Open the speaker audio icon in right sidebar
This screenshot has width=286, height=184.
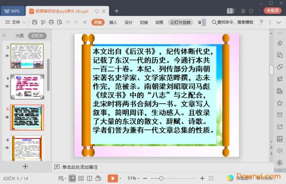(279, 151)
